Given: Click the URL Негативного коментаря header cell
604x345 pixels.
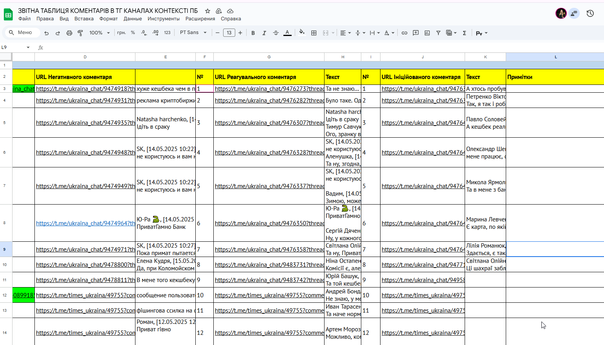Looking at the screenshot, I should click(85, 77).
